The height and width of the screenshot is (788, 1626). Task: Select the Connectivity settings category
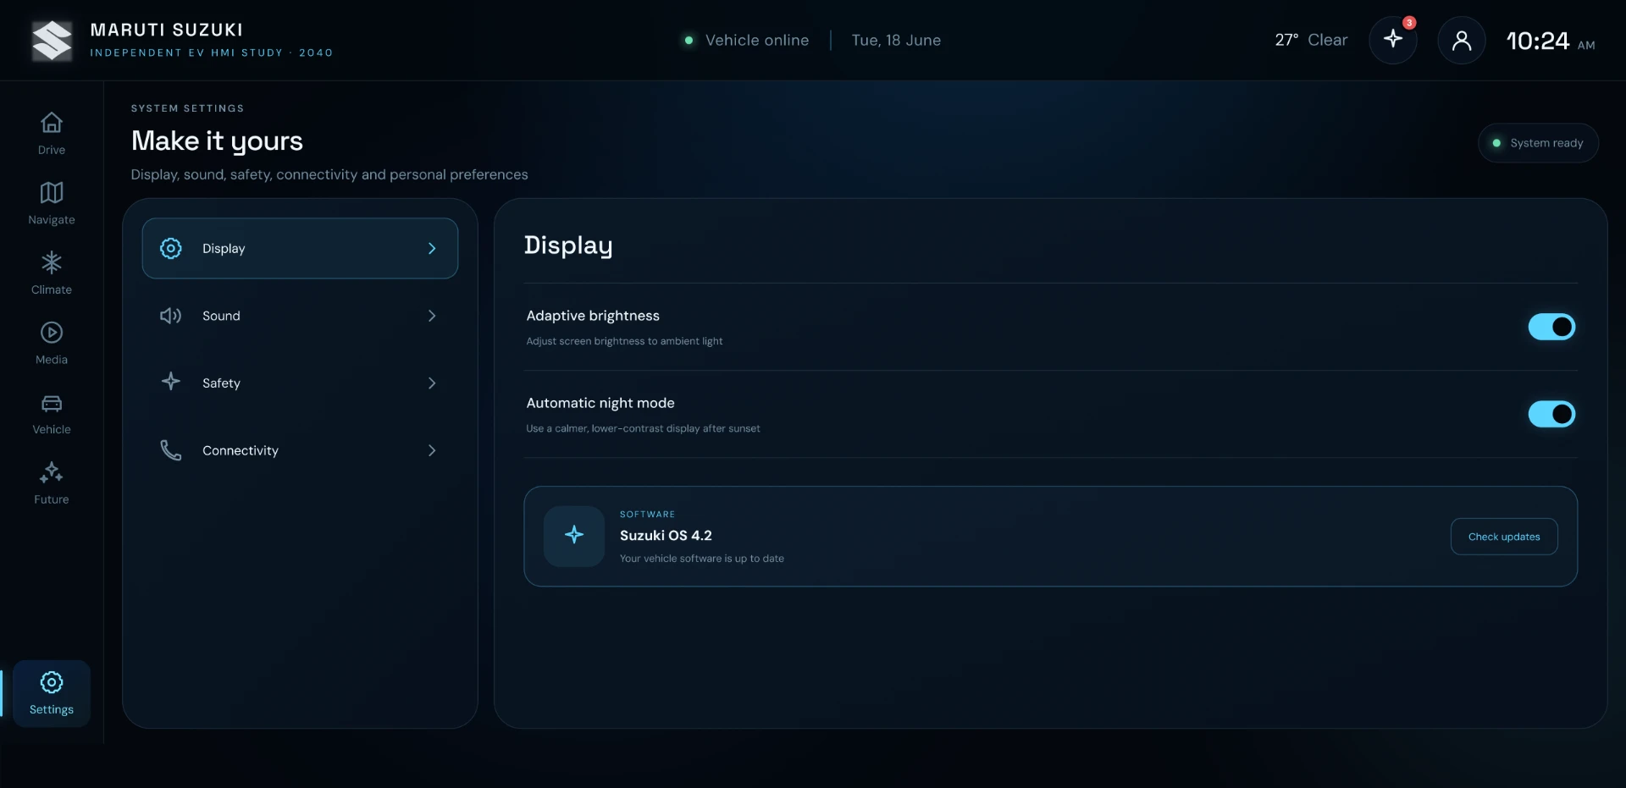[x=300, y=450]
